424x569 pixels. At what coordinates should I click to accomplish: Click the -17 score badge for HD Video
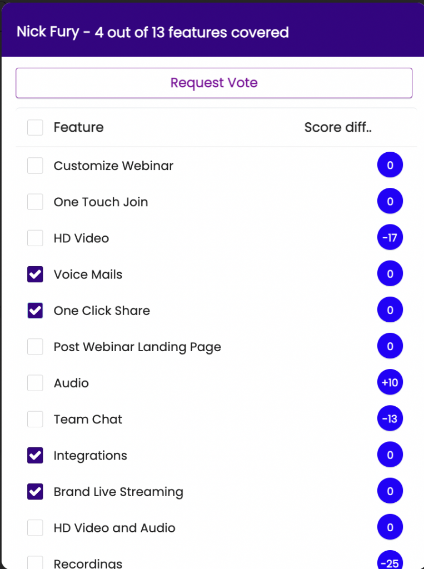[x=390, y=238]
